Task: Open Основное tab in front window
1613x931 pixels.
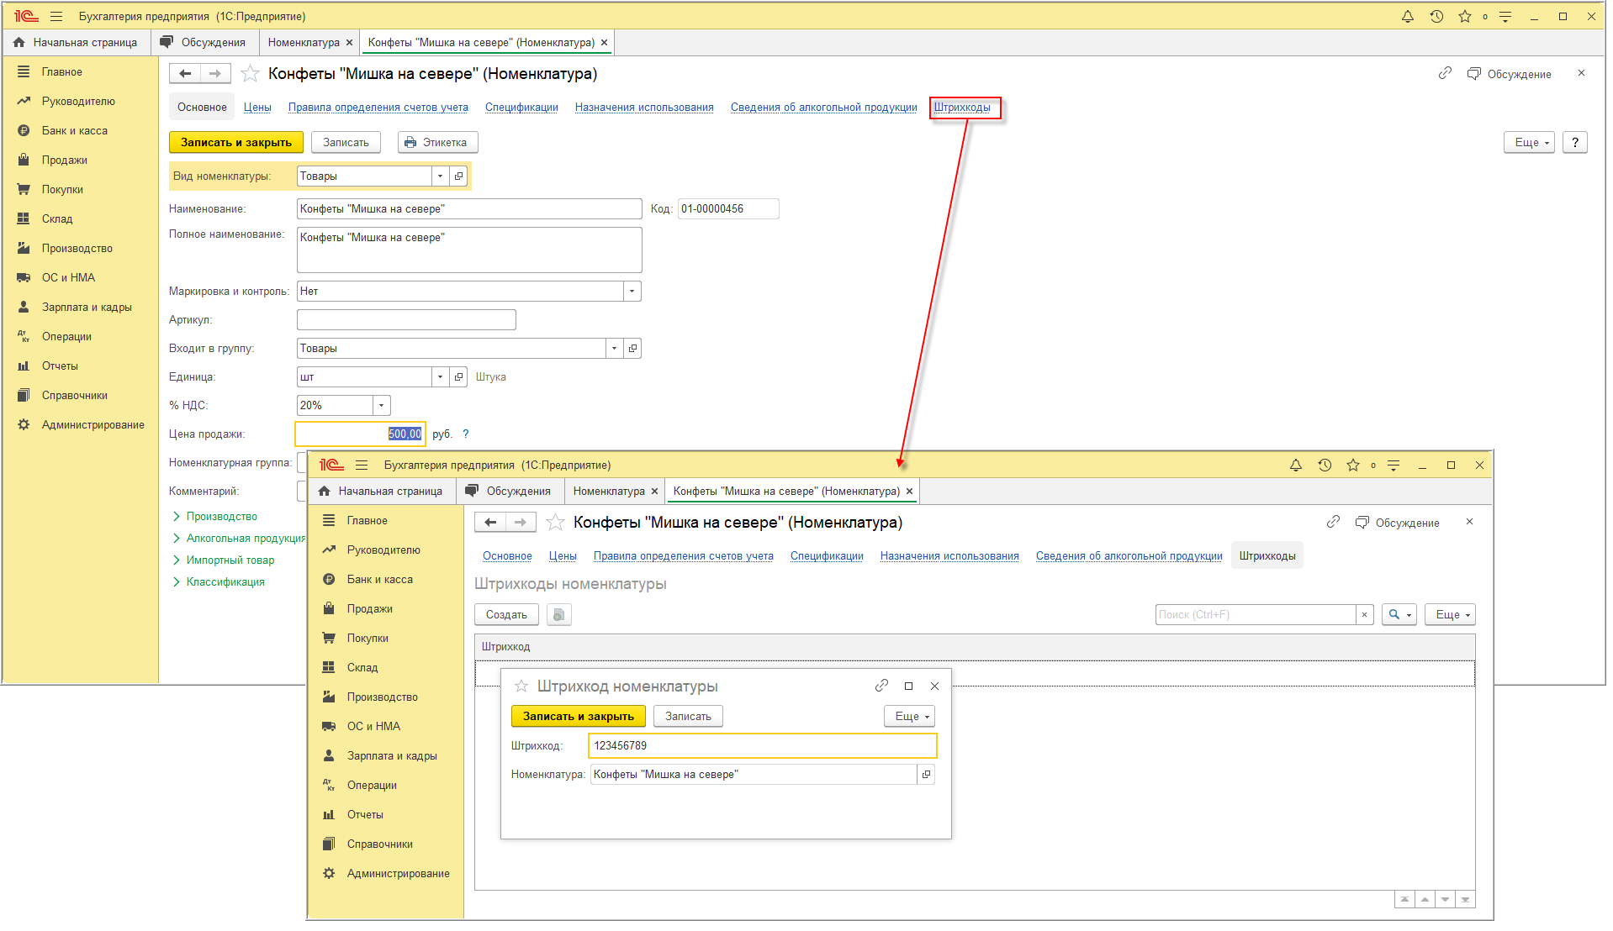Action: pos(507,555)
